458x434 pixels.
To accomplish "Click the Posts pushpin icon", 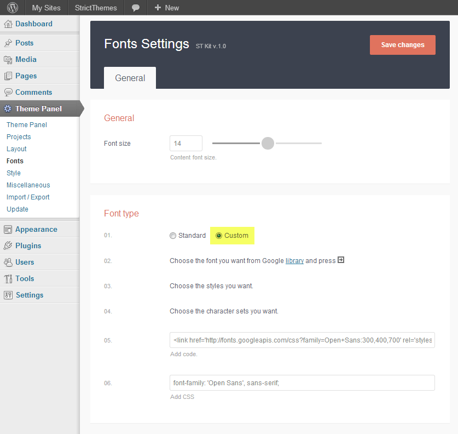I will (8, 43).
